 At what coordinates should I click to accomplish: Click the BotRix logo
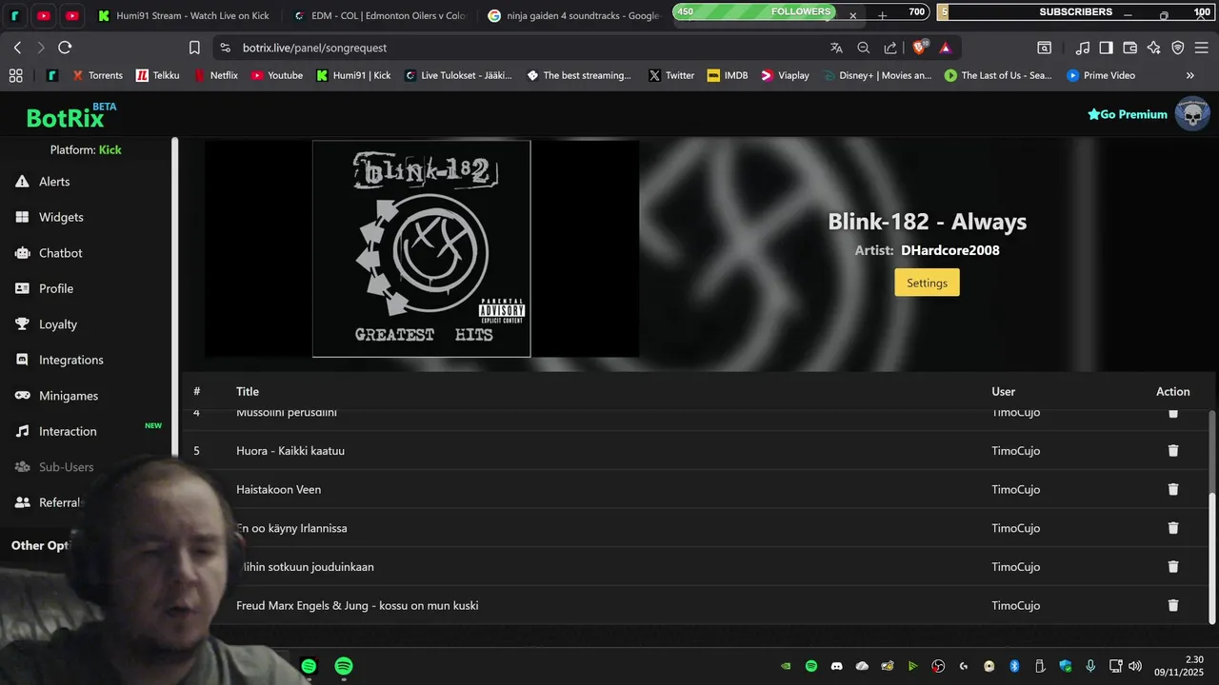[71, 116]
